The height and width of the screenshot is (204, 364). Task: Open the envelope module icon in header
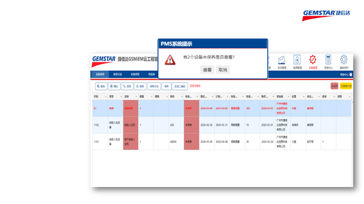click(282, 60)
